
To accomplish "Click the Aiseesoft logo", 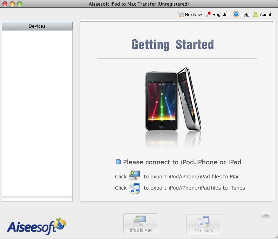I will [36, 227].
